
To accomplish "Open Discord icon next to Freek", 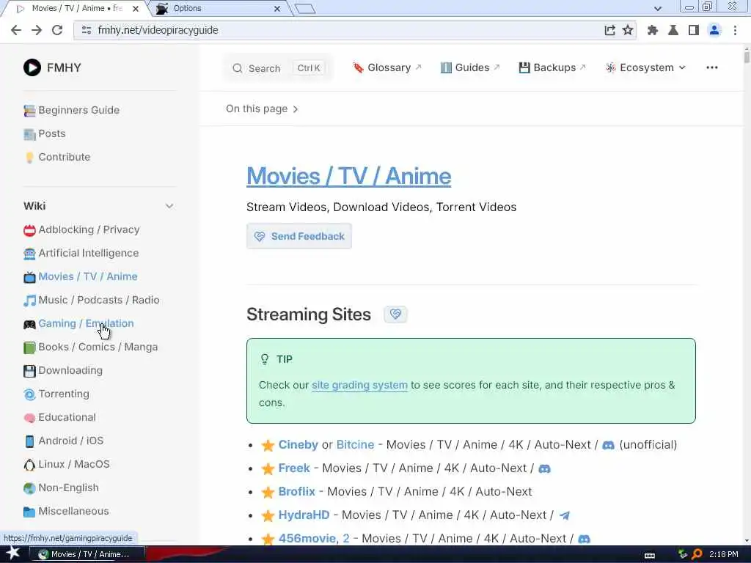I will click(x=545, y=468).
